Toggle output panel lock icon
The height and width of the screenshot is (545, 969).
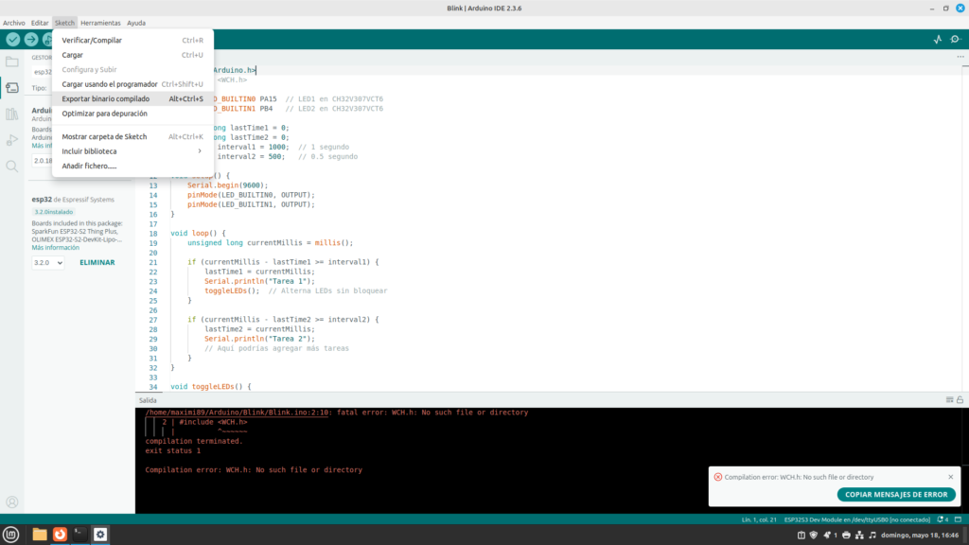click(958, 400)
